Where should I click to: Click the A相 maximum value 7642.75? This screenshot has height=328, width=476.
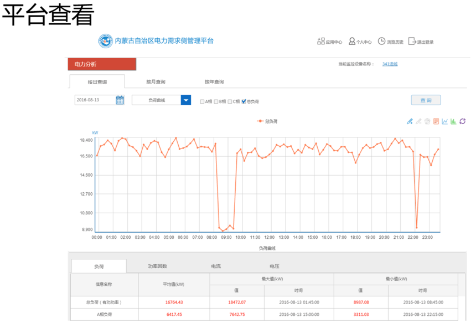click(x=237, y=314)
